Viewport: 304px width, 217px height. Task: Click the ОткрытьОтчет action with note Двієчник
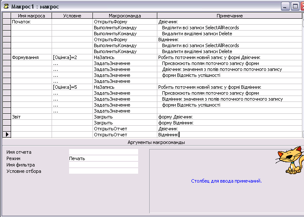(125, 129)
